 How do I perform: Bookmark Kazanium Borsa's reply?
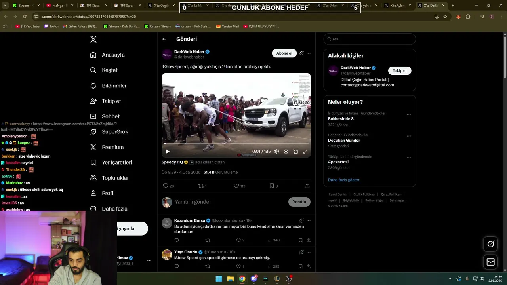point(301,240)
